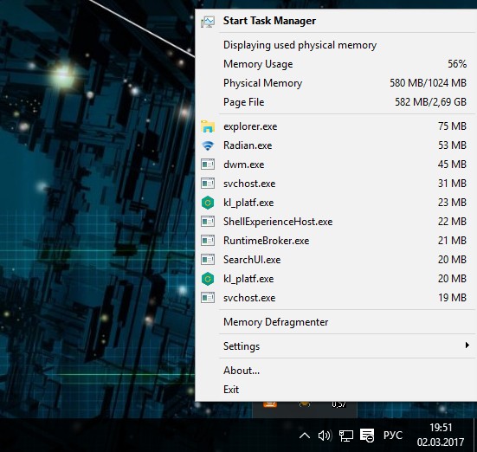Click the icon beside svchost.exe 31 MB
This screenshot has height=452, width=477.
click(208, 184)
